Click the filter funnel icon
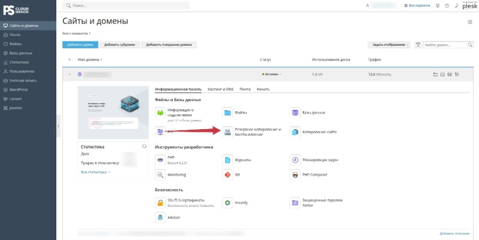Image resolution: width=479 pixels, height=240 pixels. pos(418,45)
